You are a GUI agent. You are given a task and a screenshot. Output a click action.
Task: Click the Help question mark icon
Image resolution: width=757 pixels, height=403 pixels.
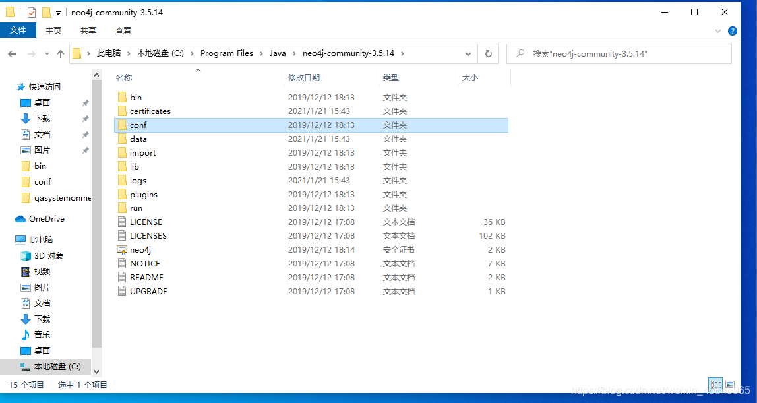733,31
